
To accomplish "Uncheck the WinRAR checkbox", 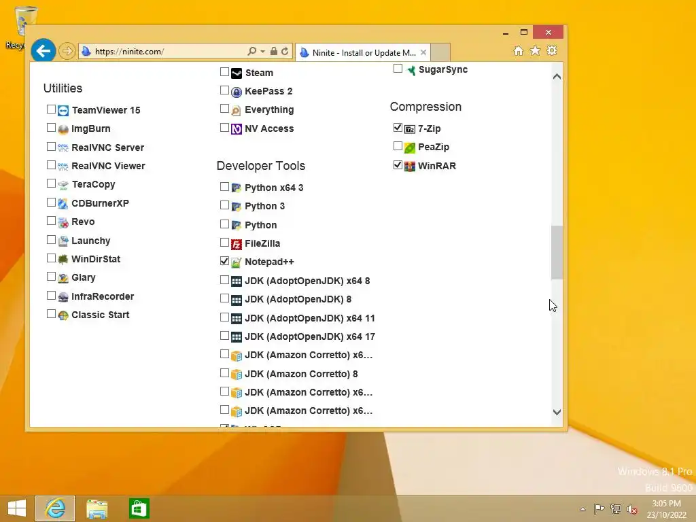I will (398, 165).
